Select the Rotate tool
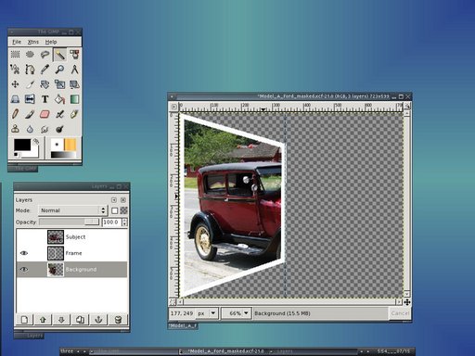 (45, 84)
